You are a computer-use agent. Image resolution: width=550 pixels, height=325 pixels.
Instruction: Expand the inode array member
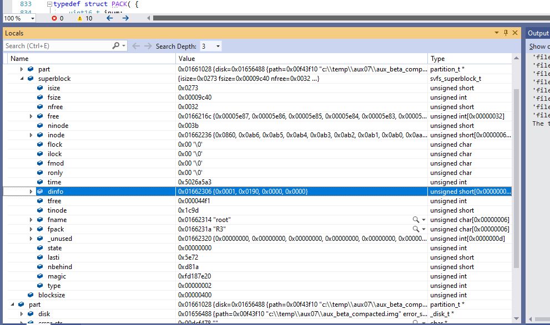[31, 135]
